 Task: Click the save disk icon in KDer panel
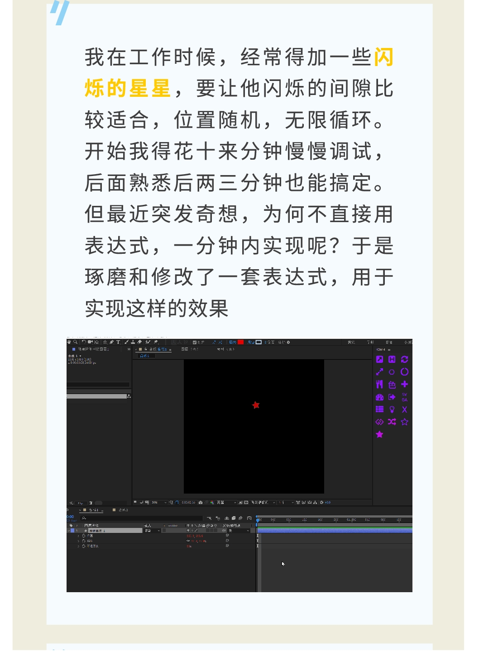[392, 359]
